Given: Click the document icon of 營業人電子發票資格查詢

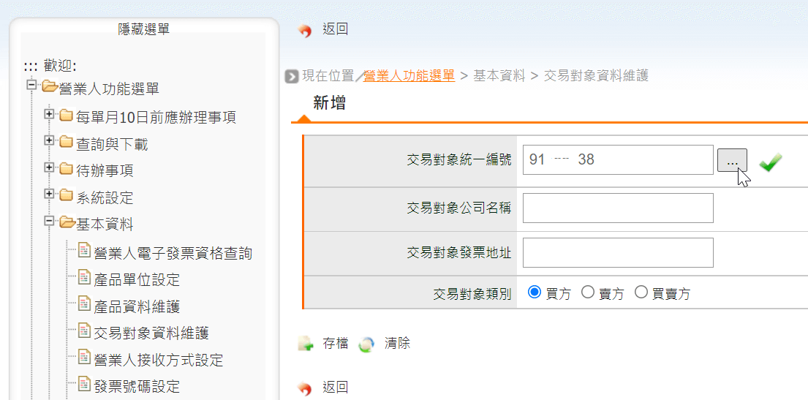Looking at the screenshot, I should 84,251.
